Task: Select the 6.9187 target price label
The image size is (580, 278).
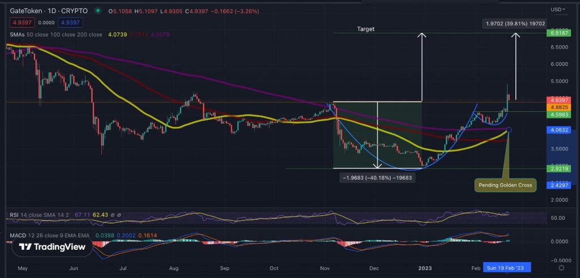Action: click(558, 33)
